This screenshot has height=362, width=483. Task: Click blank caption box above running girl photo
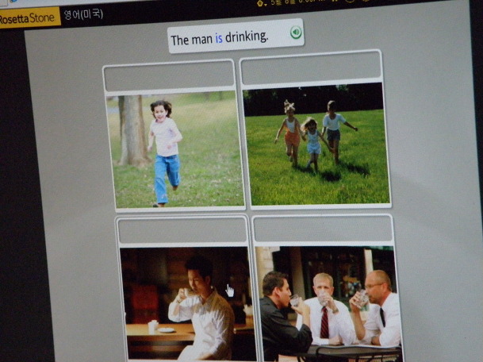(x=170, y=75)
